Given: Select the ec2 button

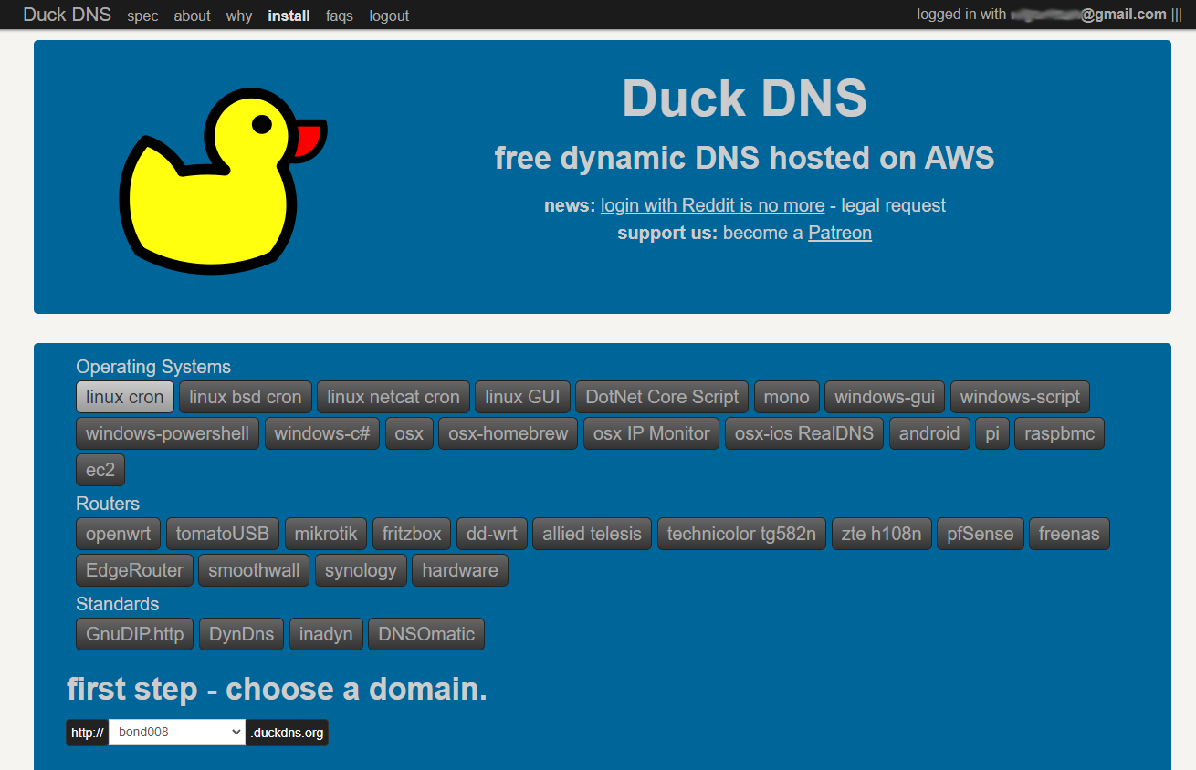Looking at the screenshot, I should tap(100, 470).
